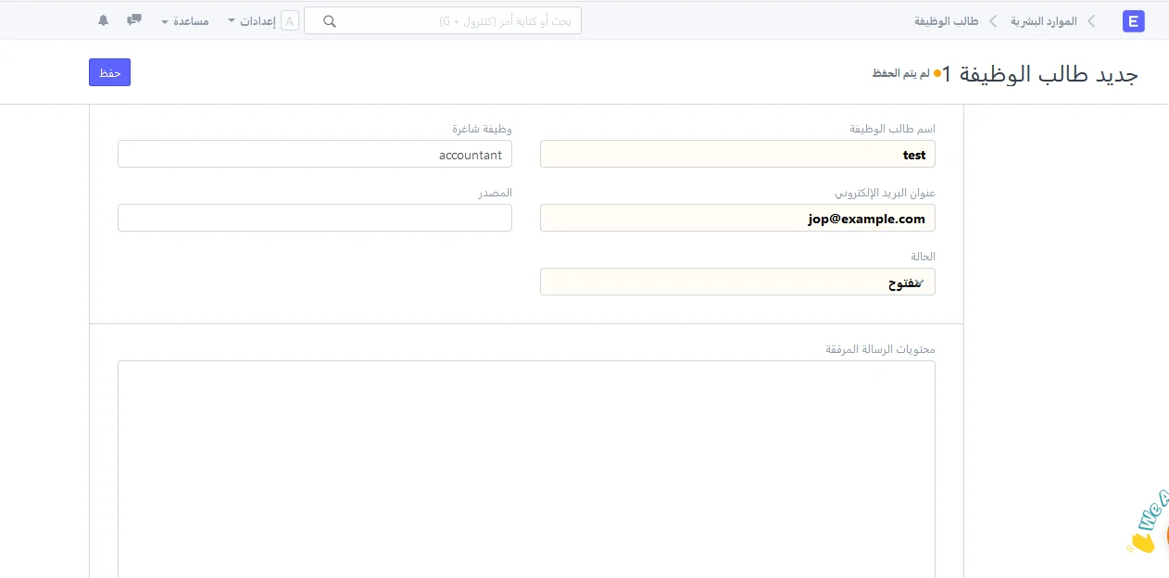Go to الموارد البشرية breadcrumb
This screenshot has width=1169, height=578.
1043,21
